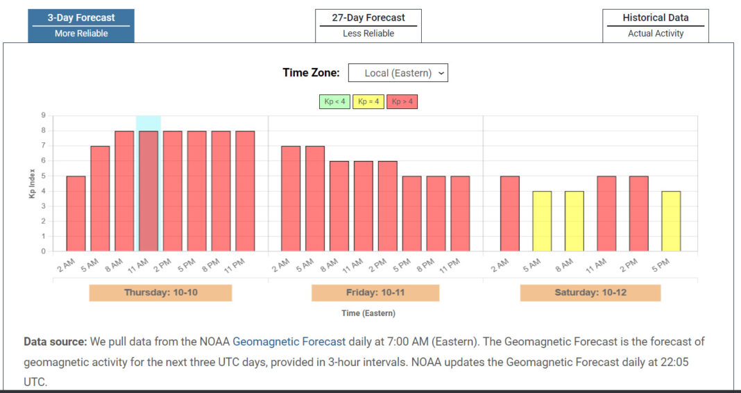741x393 pixels.
Task: Click the Friday 11 PM bar
Action: click(460, 214)
